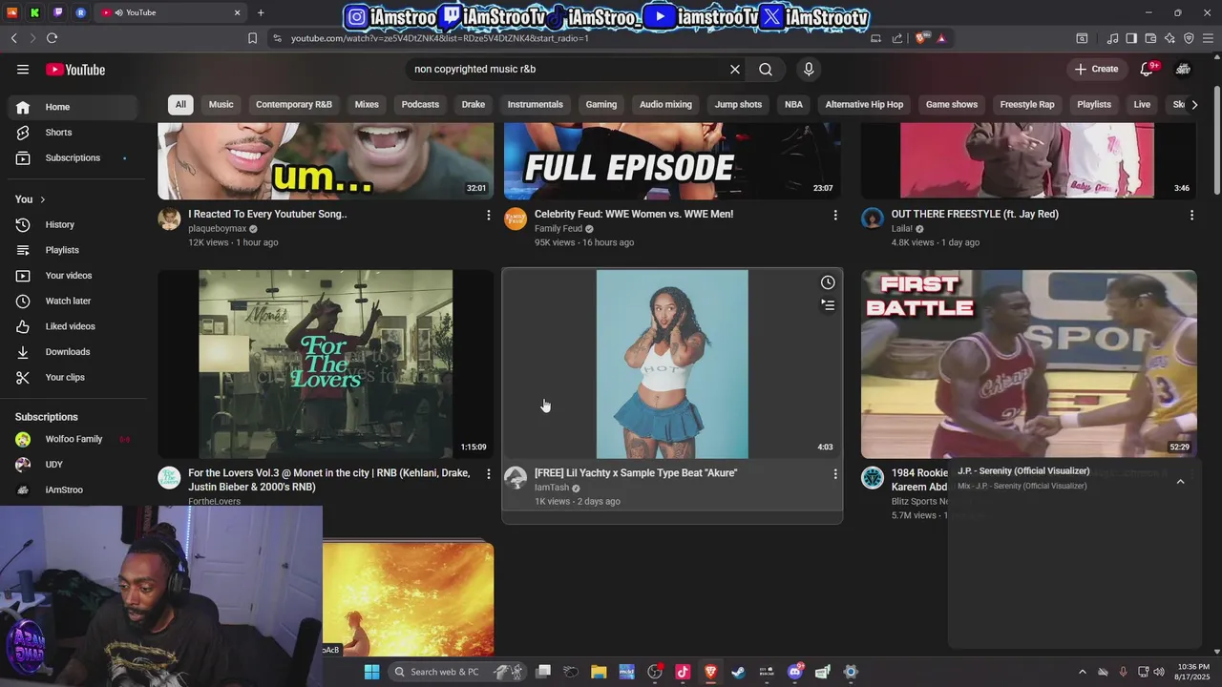
Task: Open plaqueboymax channel name
Action: (218, 229)
